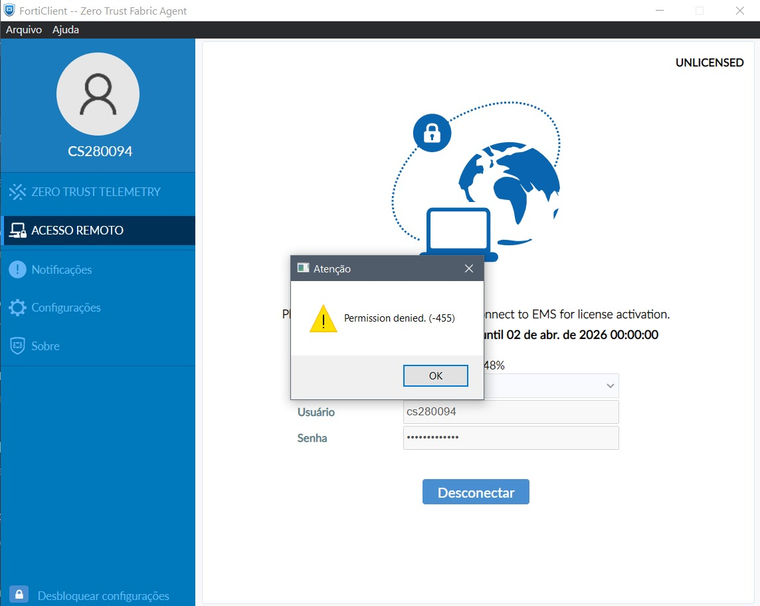Screen dimensions: 760x606
Task: Open the Sobre section
Action: pos(98,346)
